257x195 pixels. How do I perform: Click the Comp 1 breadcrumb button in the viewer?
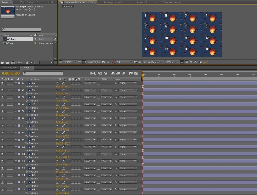pyautogui.click(x=68, y=7)
